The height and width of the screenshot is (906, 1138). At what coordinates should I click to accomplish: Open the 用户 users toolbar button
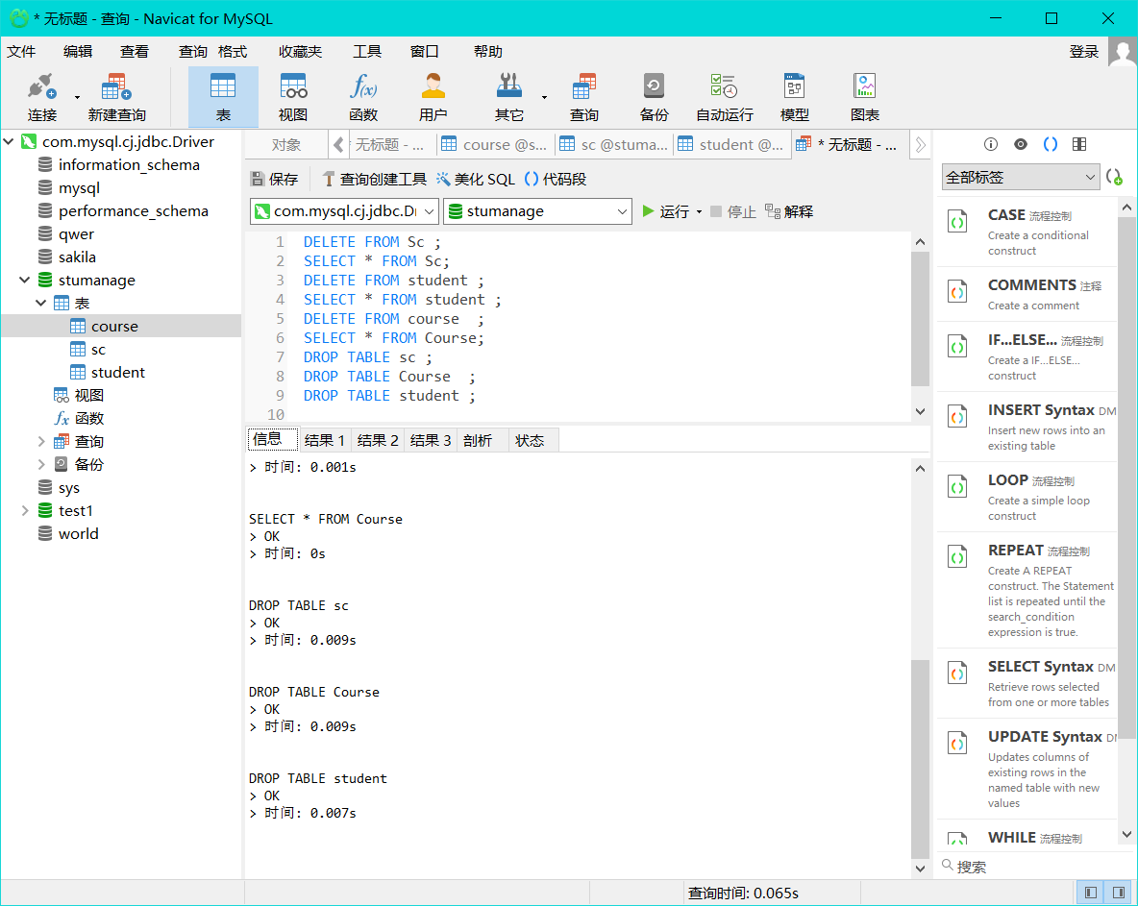433,97
